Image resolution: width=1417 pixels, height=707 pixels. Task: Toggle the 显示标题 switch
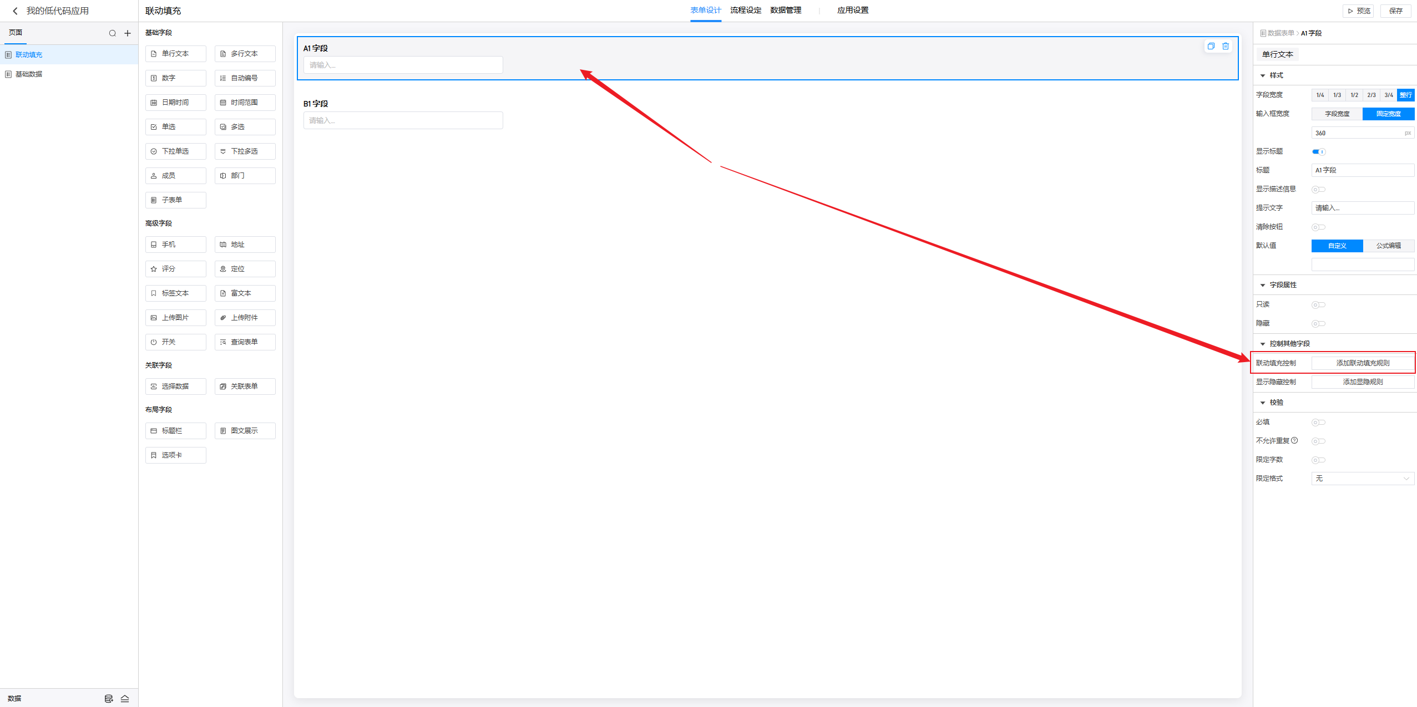tap(1319, 151)
